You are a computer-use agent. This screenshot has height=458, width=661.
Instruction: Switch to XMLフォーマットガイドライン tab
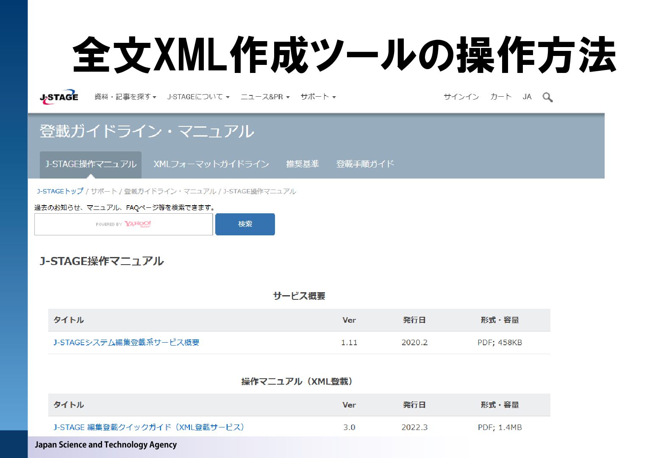tap(211, 164)
